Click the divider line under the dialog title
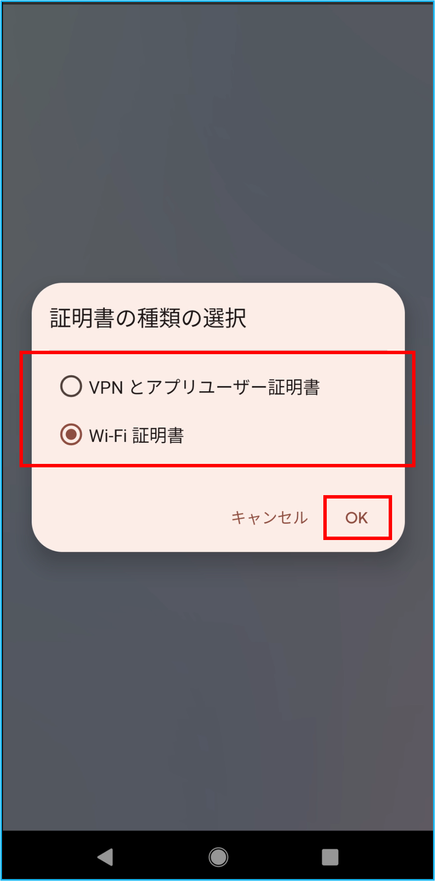The width and height of the screenshot is (435, 881). [x=218, y=350]
